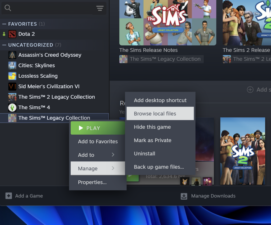Choose Hide this game
Image resolution: width=271 pixels, height=225 pixels.
click(160, 127)
